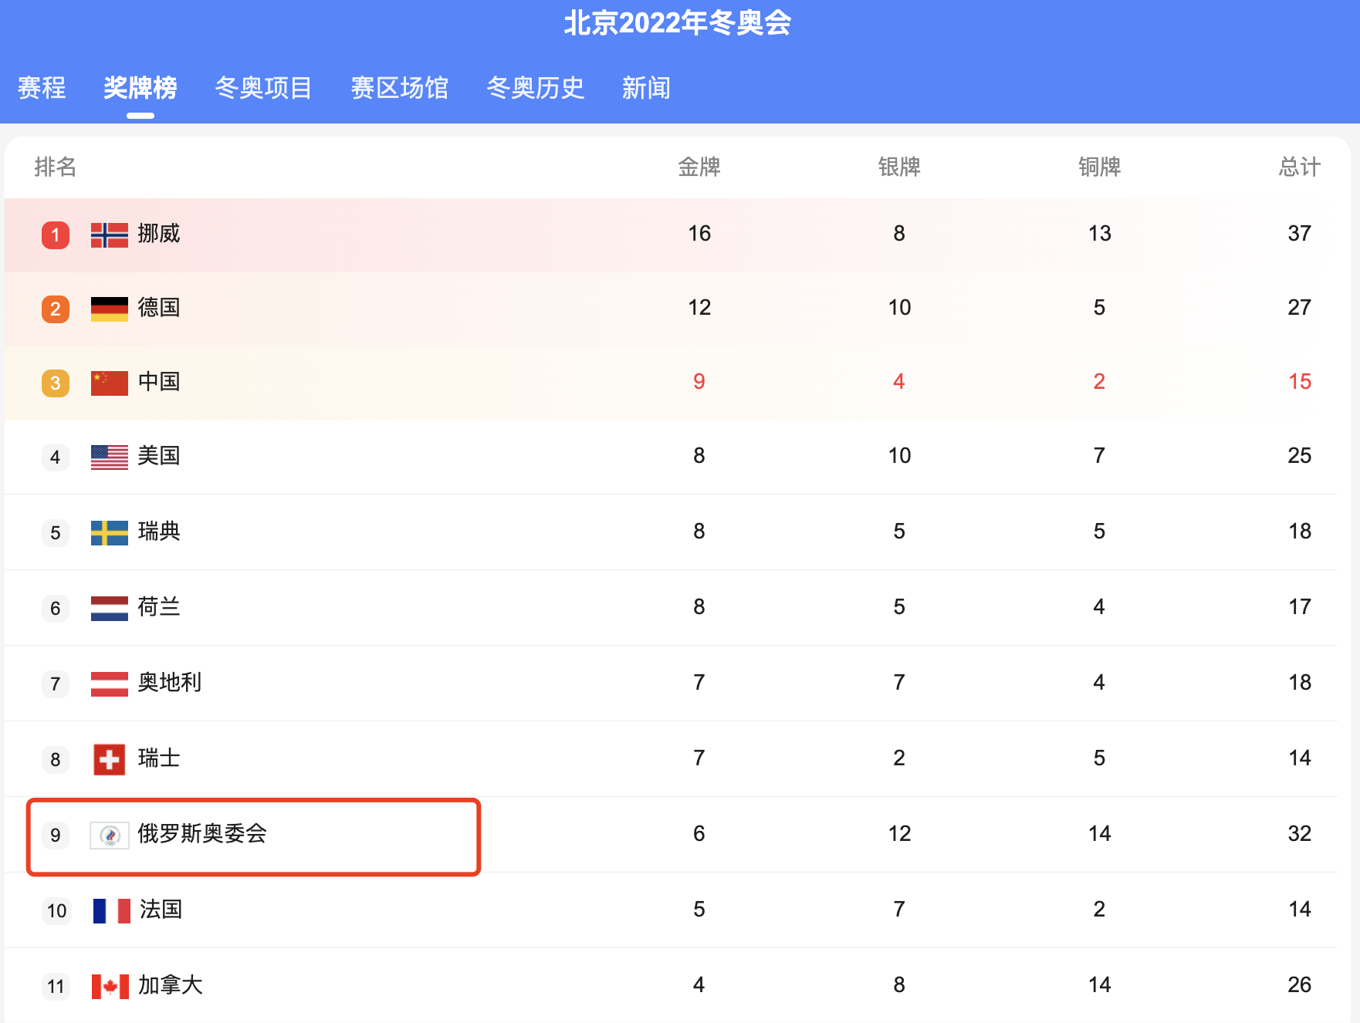Screen dimensions: 1360x1023
Task: Click the Germany flag icon
Action: point(110,309)
